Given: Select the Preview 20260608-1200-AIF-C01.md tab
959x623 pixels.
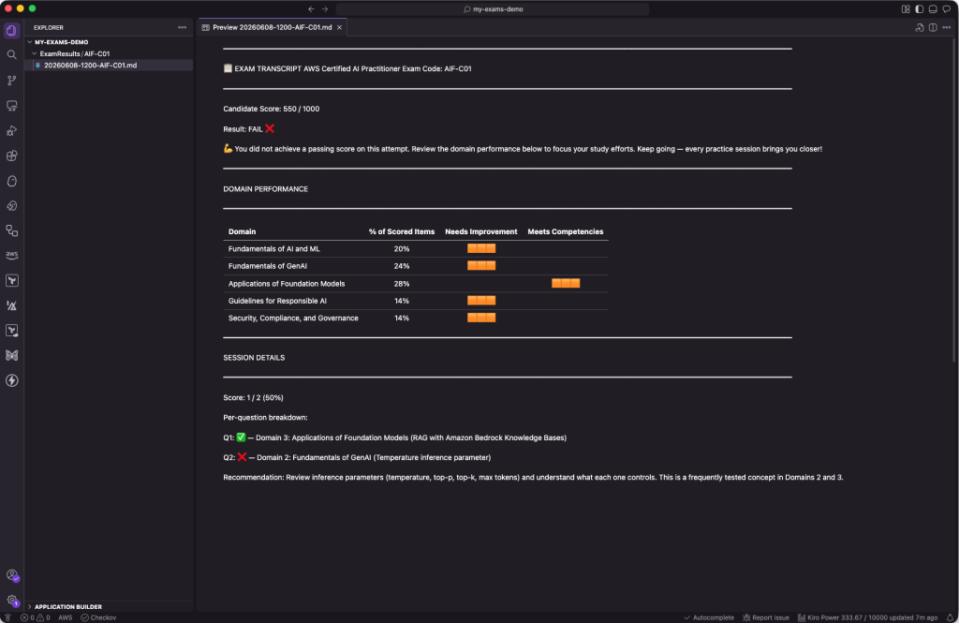Looking at the screenshot, I should 273,27.
